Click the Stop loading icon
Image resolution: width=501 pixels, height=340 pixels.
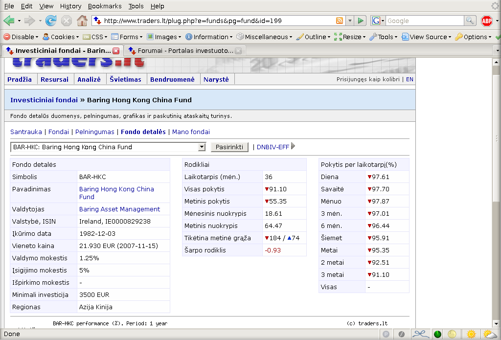67,21
